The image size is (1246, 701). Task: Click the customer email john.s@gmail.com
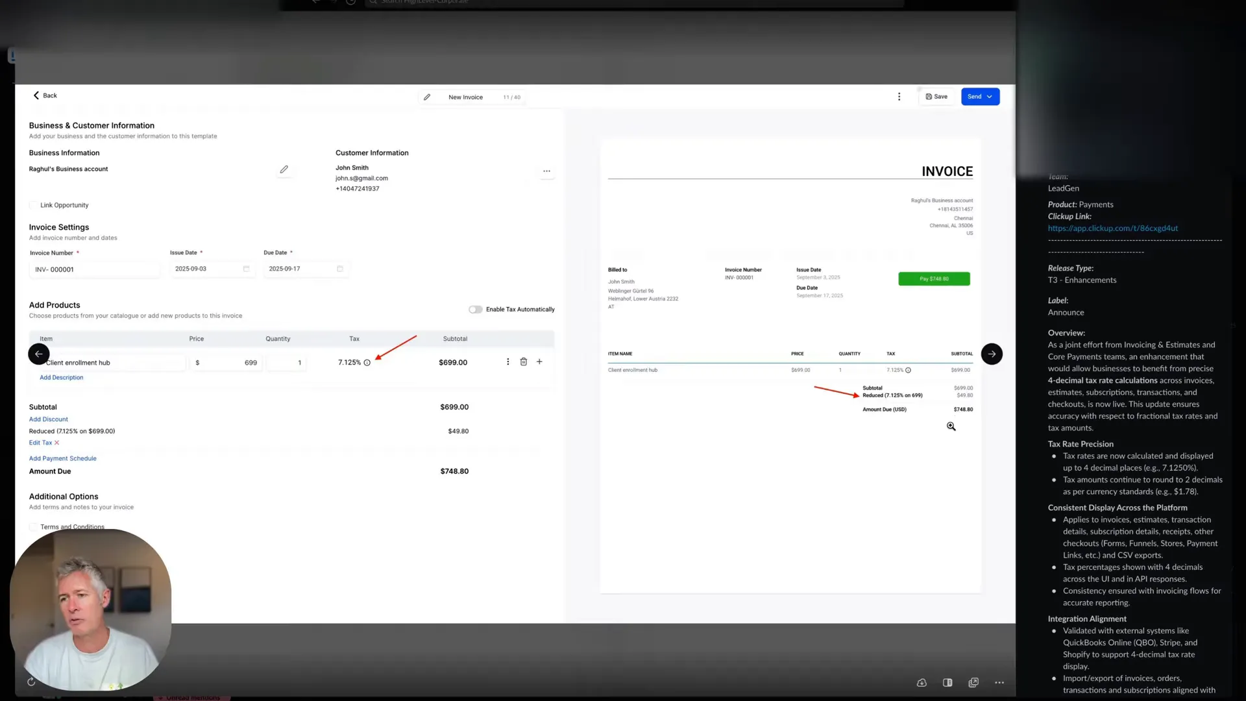(361, 178)
